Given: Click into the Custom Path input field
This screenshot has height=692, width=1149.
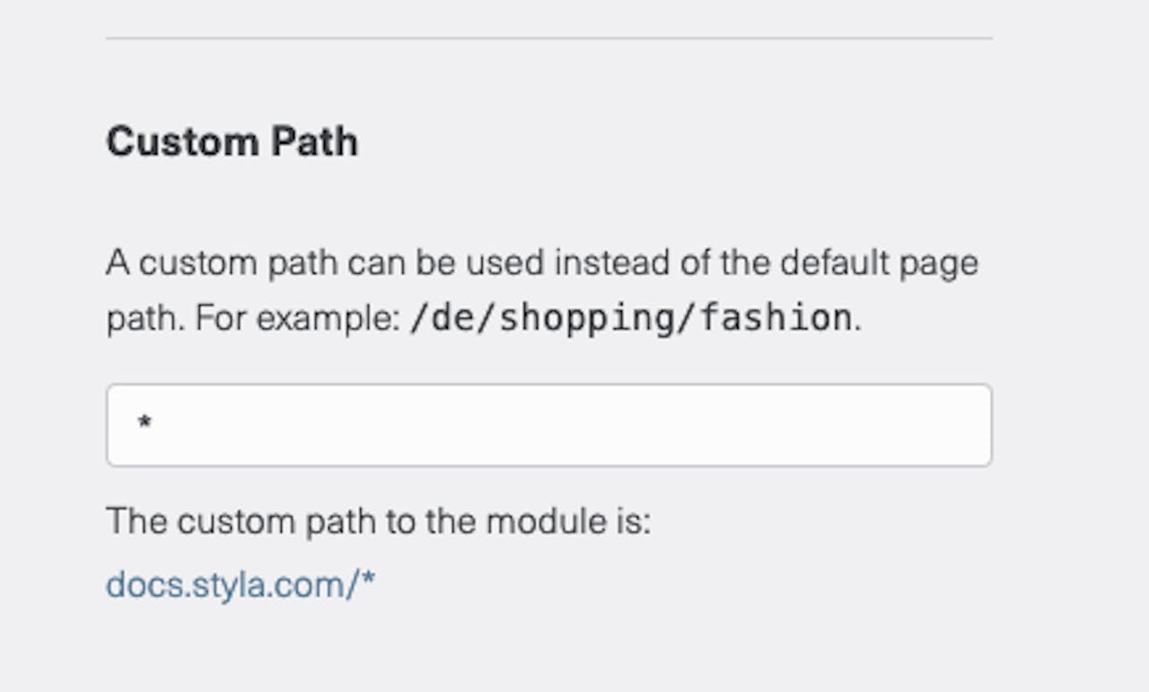Looking at the screenshot, I should [x=548, y=425].
